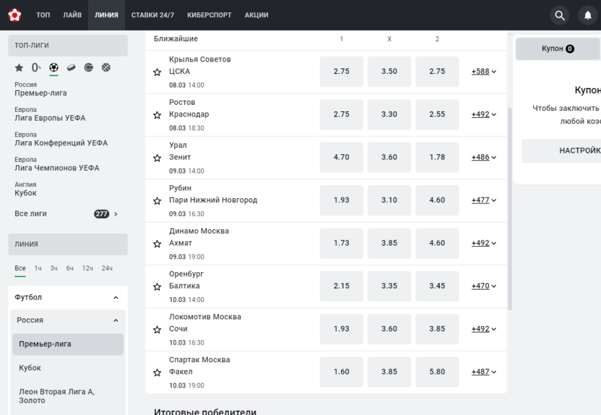
Task: Open the Динамо Москва – Ахмат match page
Action: 199,237
